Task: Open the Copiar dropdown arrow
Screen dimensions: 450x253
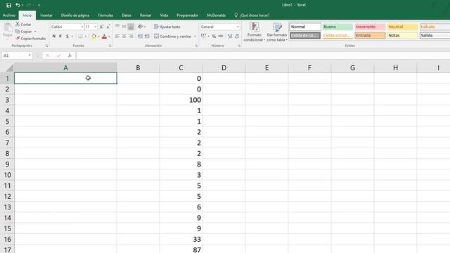Action: (x=35, y=32)
